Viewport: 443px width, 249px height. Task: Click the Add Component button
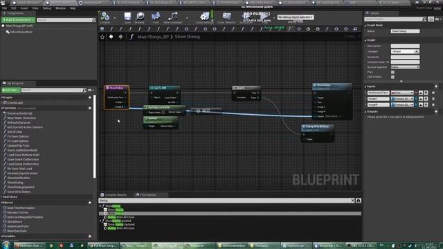click(x=18, y=20)
